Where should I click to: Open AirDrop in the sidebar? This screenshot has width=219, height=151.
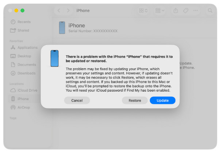pyautogui.click(x=20, y=107)
